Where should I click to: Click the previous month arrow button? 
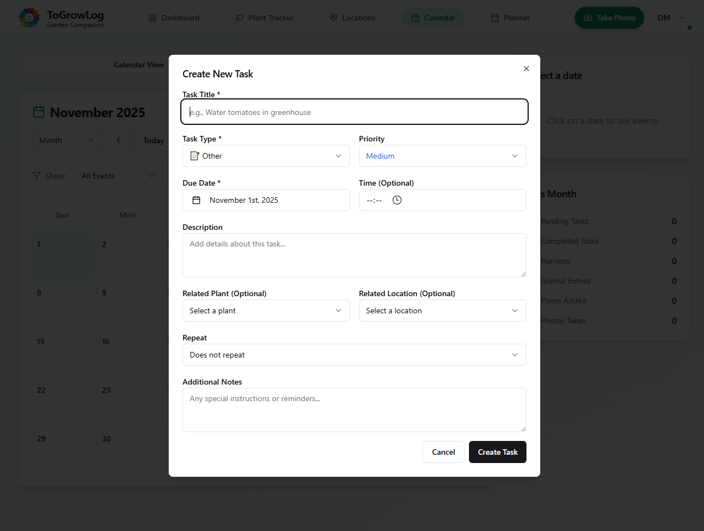(x=118, y=140)
